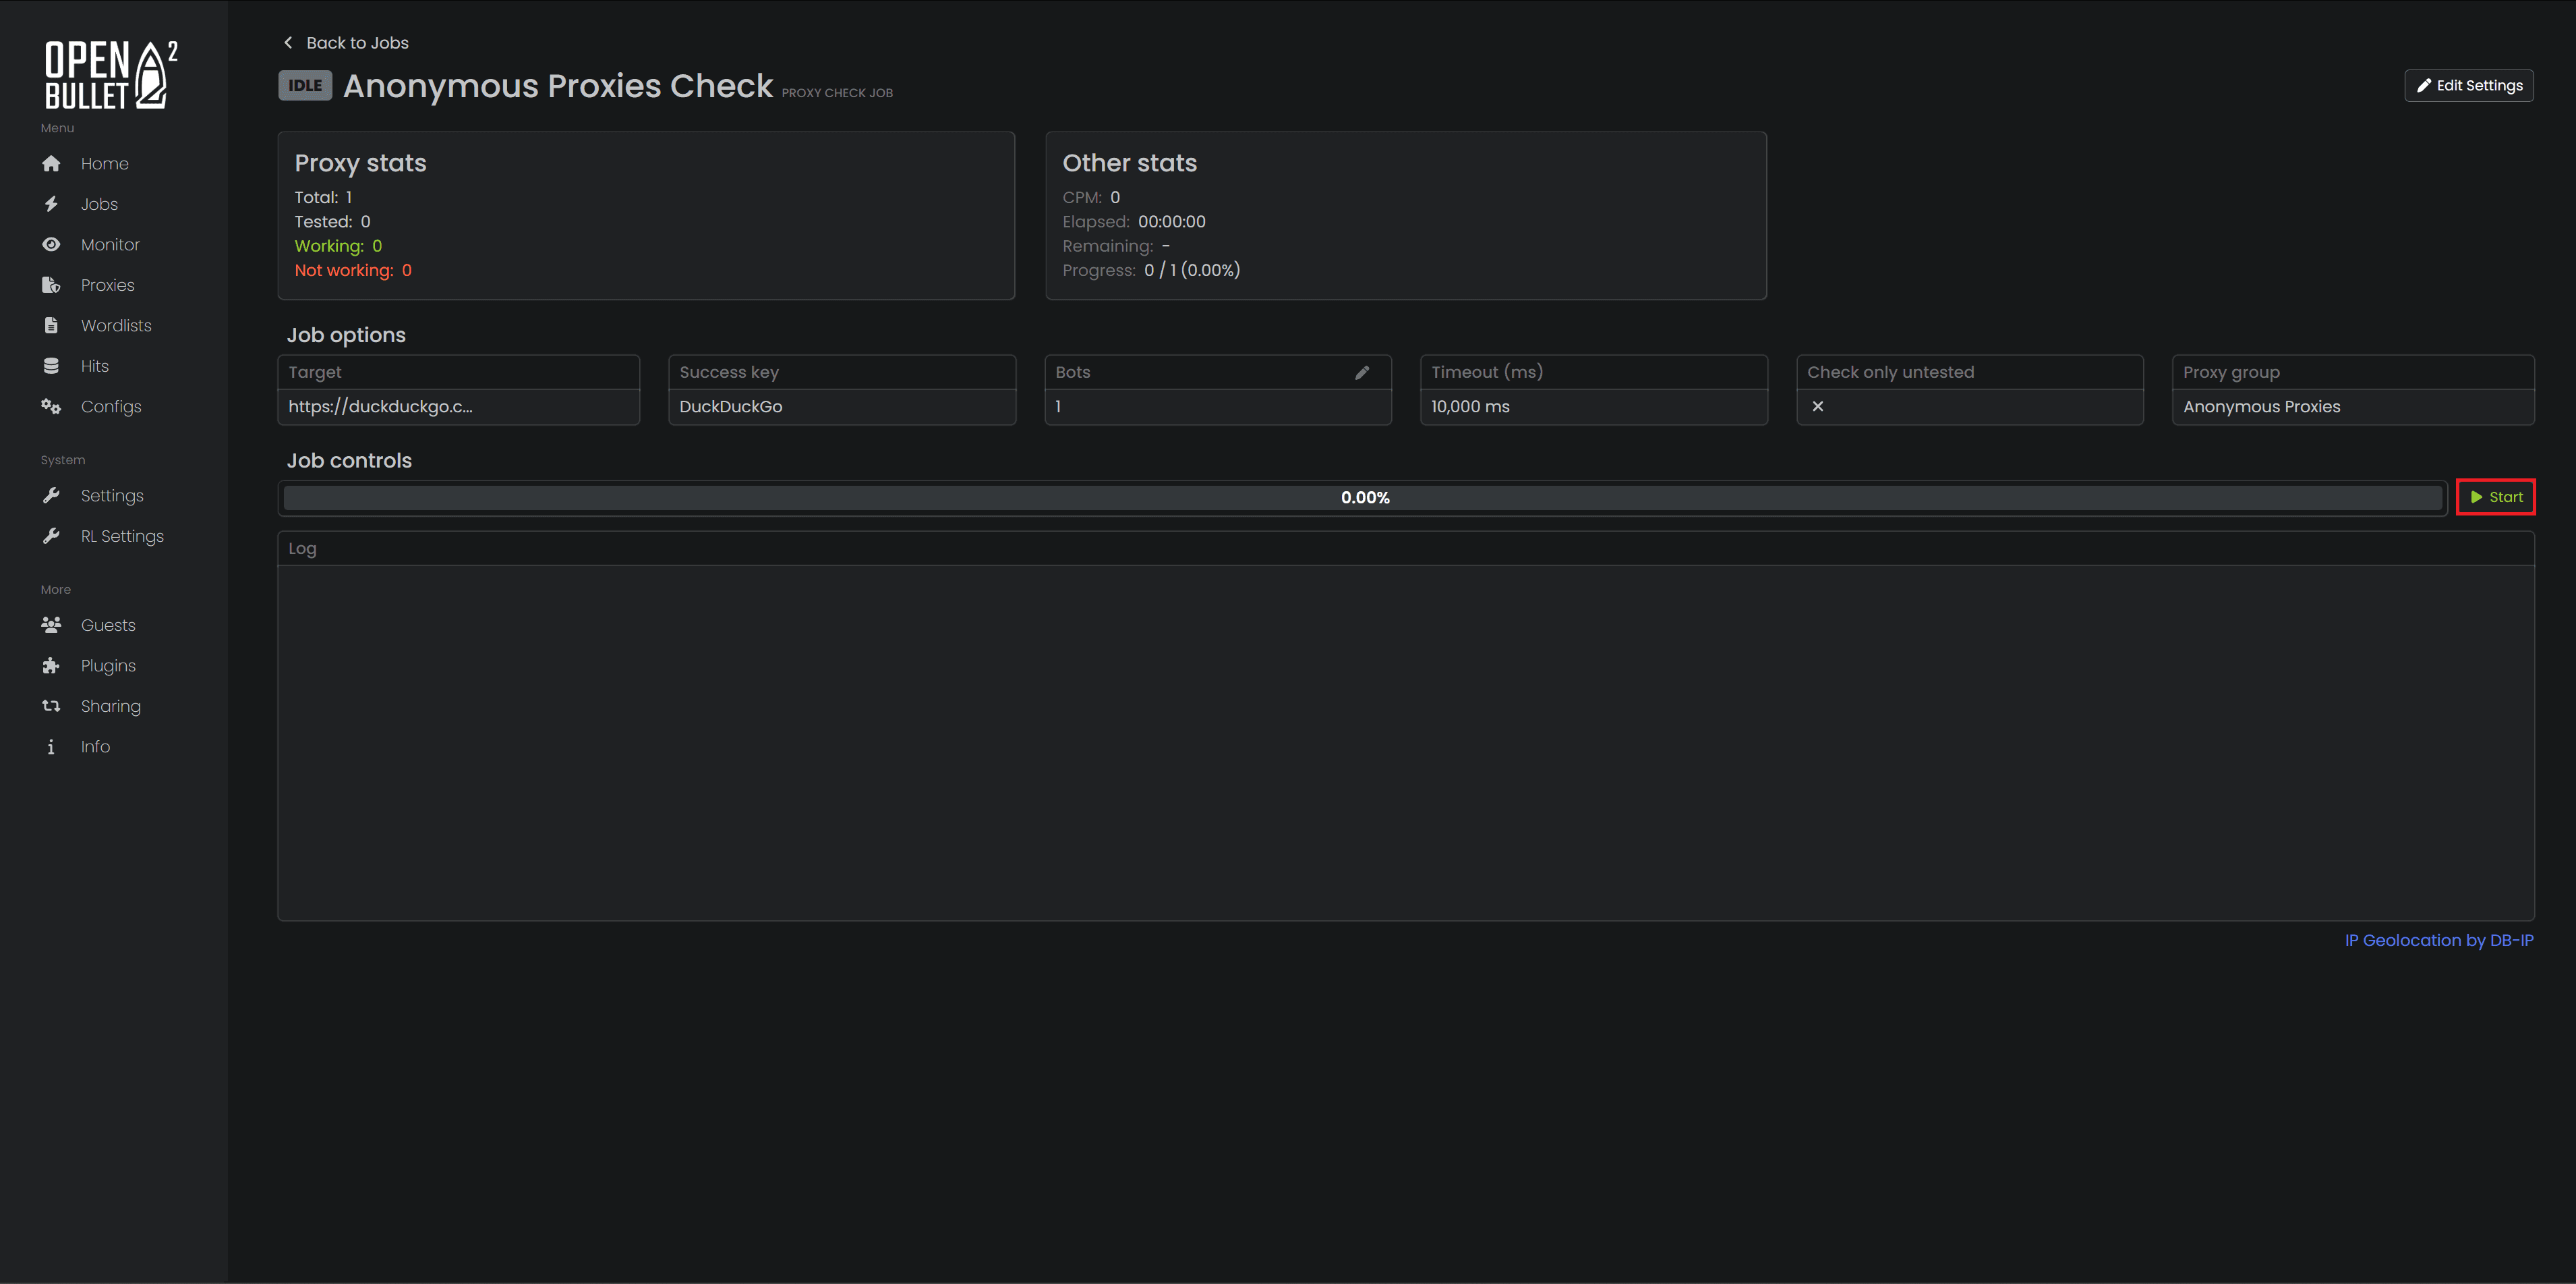Open Settings from the System menu
This screenshot has width=2576, height=1284.
110,495
